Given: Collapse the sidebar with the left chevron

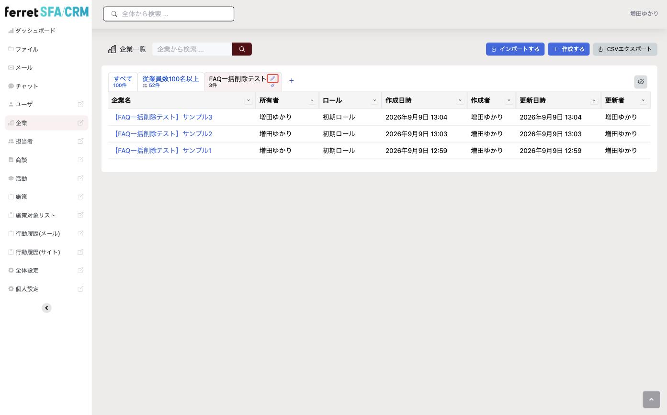Looking at the screenshot, I should click(46, 308).
